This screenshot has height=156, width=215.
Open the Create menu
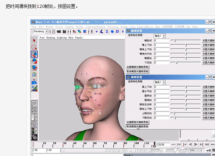click(59, 27)
